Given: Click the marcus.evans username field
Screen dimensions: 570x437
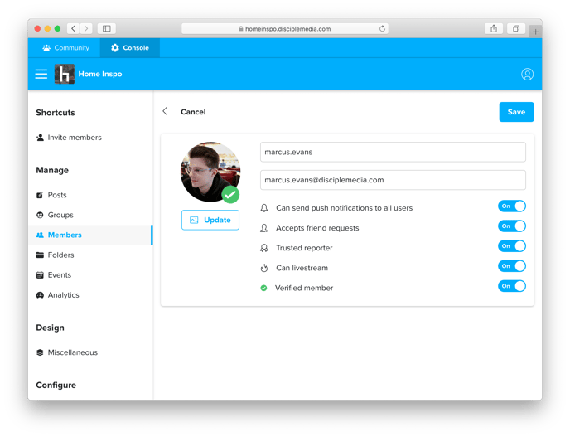Looking at the screenshot, I should point(393,152).
